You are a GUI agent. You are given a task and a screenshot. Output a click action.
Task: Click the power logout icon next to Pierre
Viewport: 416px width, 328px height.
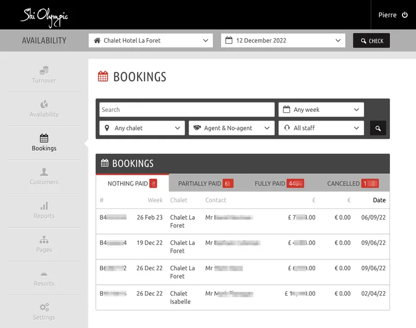point(405,15)
